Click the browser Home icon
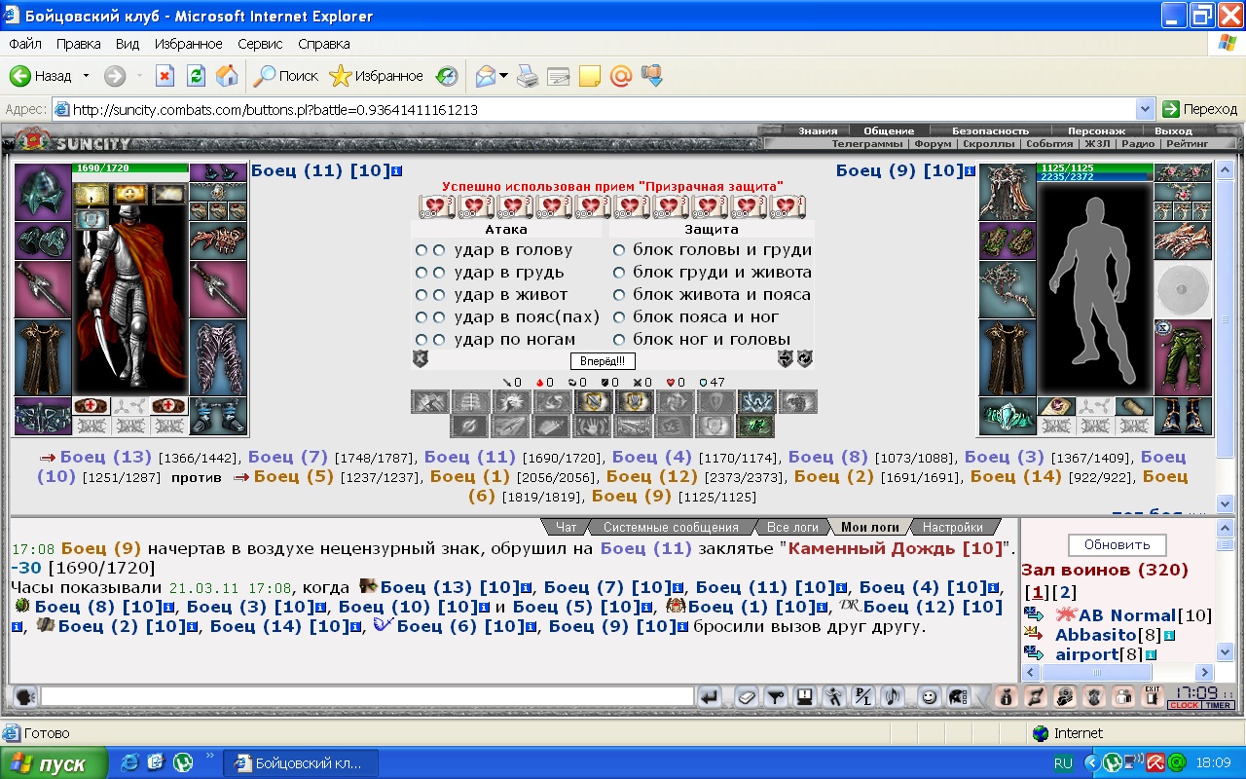 point(226,76)
